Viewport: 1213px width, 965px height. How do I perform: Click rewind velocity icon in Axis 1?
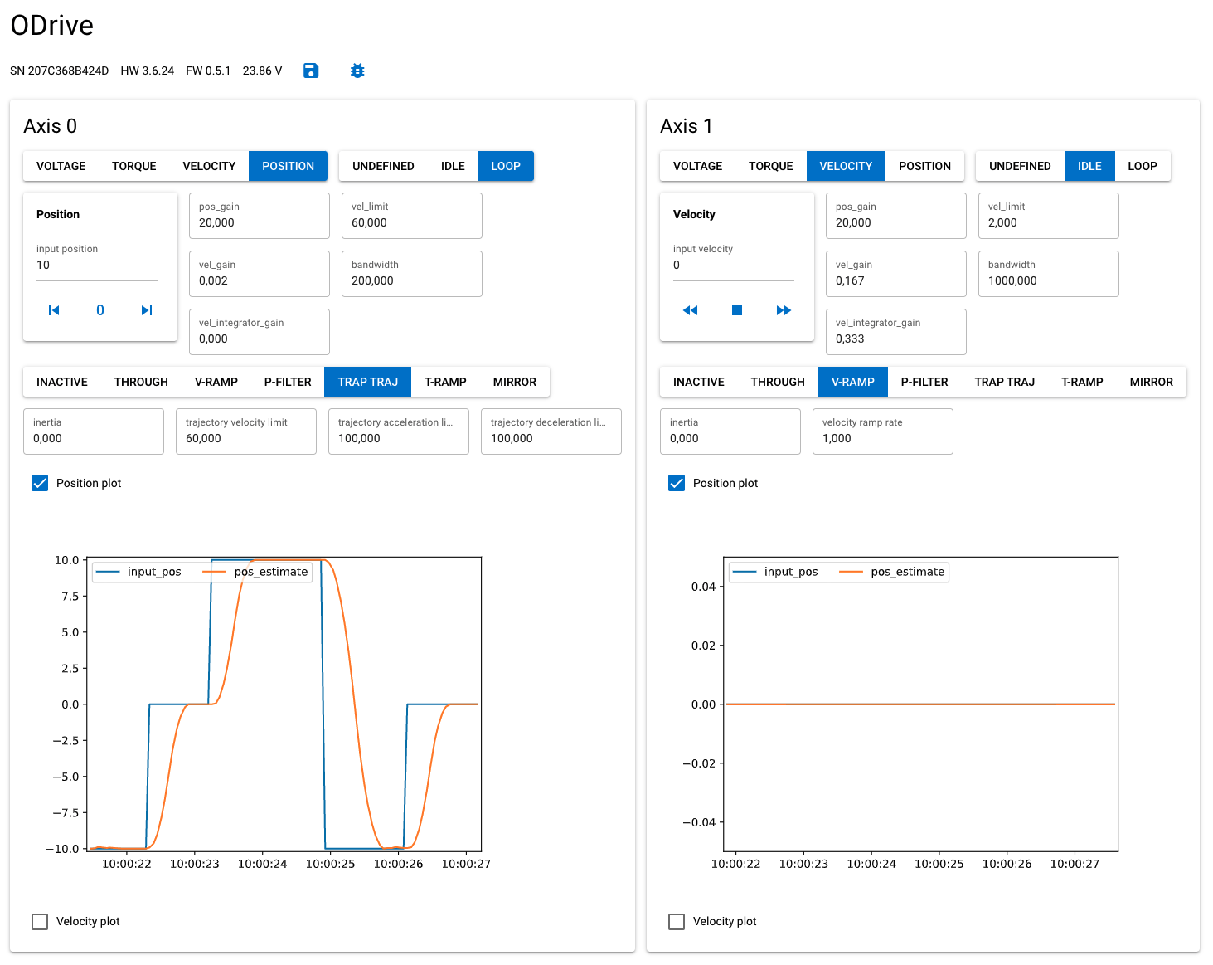[691, 310]
